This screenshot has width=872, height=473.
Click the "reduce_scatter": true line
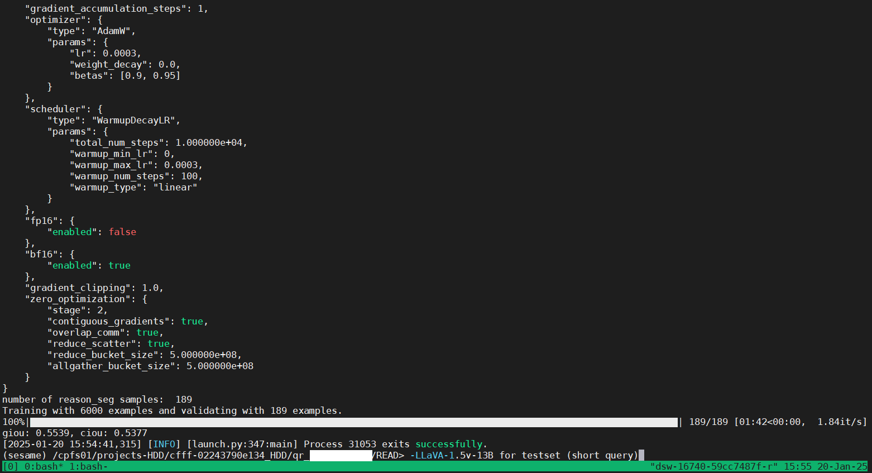pyautogui.click(x=111, y=343)
